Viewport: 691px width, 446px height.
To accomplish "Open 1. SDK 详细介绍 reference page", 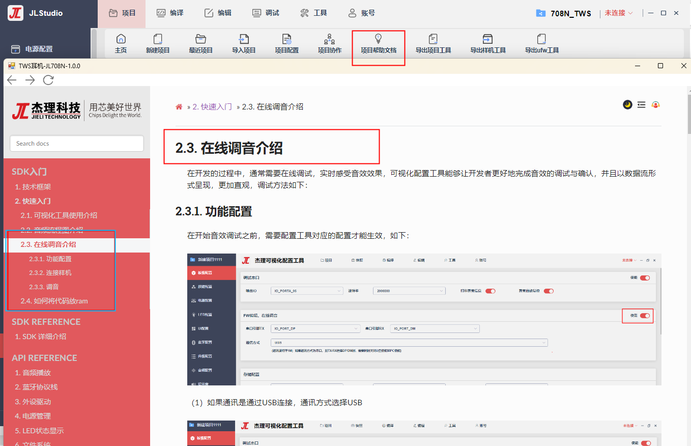I will click(x=41, y=337).
